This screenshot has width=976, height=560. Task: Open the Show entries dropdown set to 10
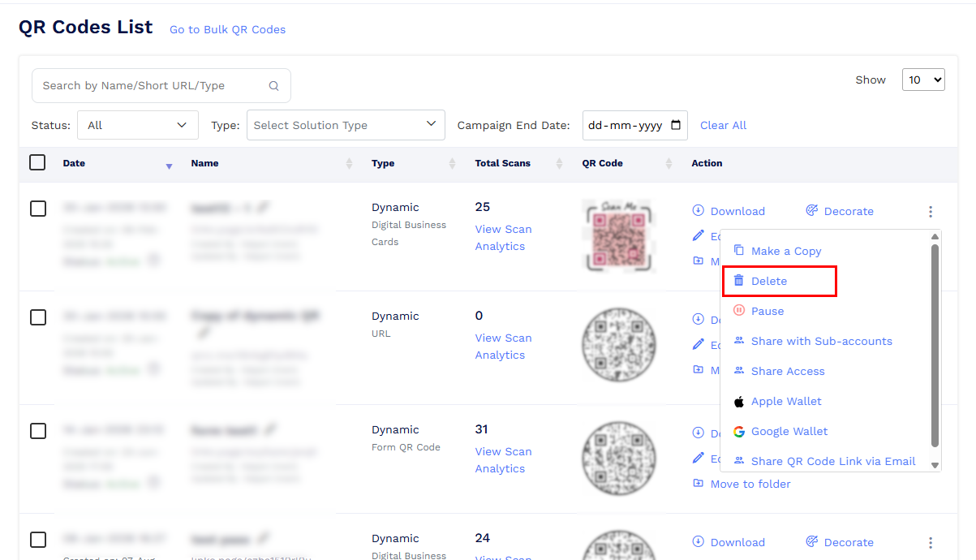pos(923,80)
